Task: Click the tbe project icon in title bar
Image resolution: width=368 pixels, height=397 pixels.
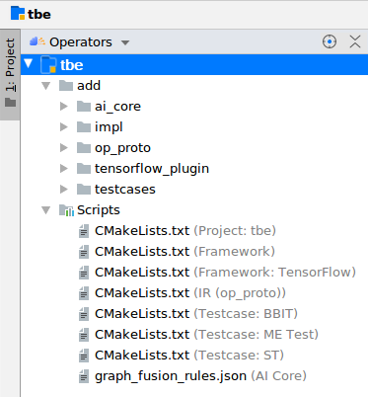Action: [18, 14]
